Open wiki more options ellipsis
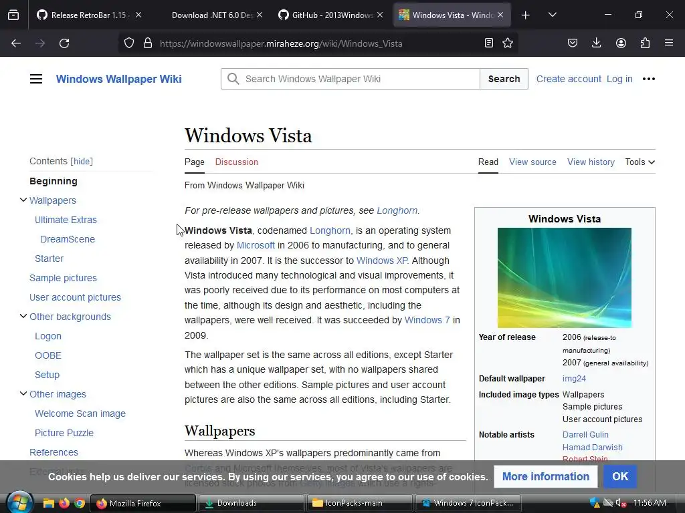This screenshot has width=685, height=513. (x=649, y=79)
